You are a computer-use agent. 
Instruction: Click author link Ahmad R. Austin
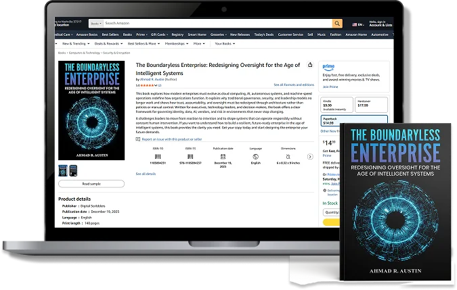tap(152, 79)
